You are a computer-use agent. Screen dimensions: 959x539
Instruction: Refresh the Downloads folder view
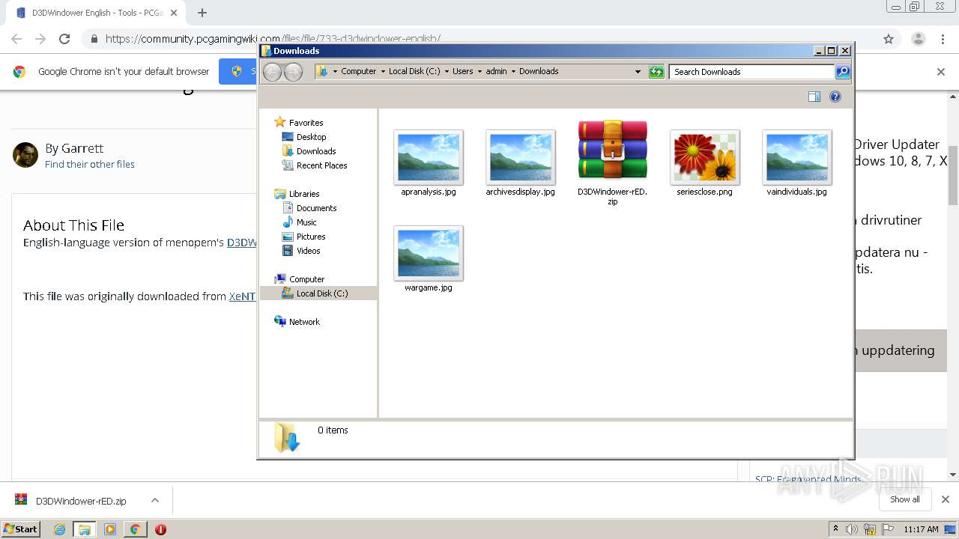coord(656,72)
